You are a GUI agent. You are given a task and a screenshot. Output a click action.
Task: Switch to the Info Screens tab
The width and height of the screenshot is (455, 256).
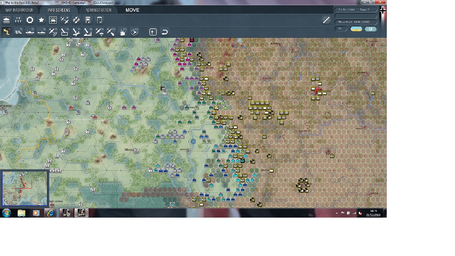(59, 10)
